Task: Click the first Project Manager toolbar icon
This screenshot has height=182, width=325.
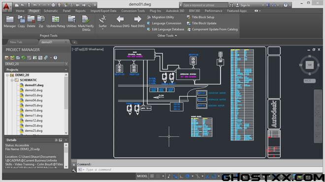Action: pyautogui.click(x=7, y=57)
